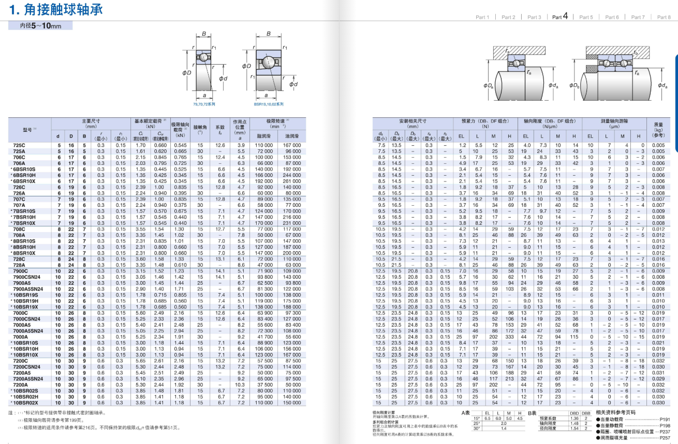The width and height of the screenshot is (678, 444).
Task: Select the Part 5 tab
Action: [586, 17]
